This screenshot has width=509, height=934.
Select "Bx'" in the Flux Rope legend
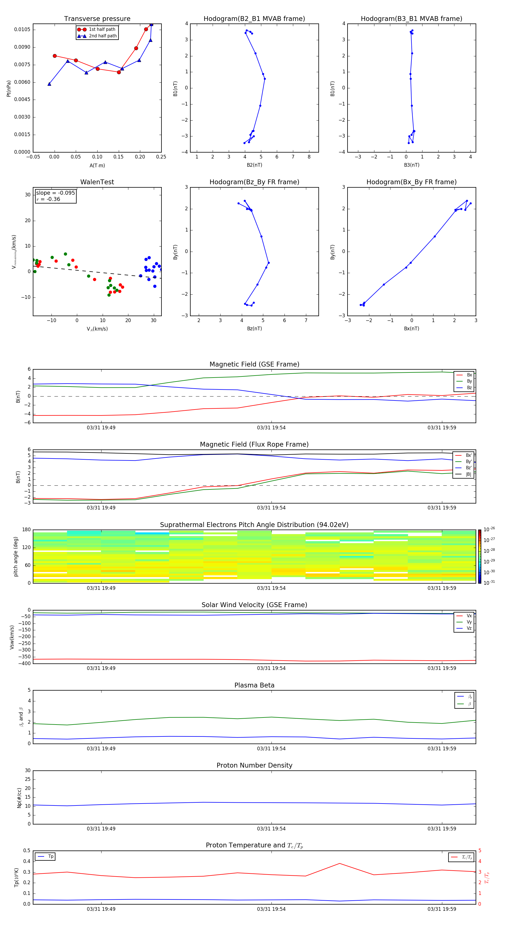464,456
